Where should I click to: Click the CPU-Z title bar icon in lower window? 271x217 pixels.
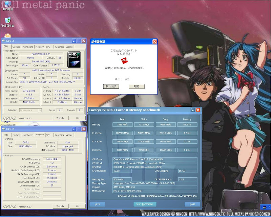tap(4, 129)
